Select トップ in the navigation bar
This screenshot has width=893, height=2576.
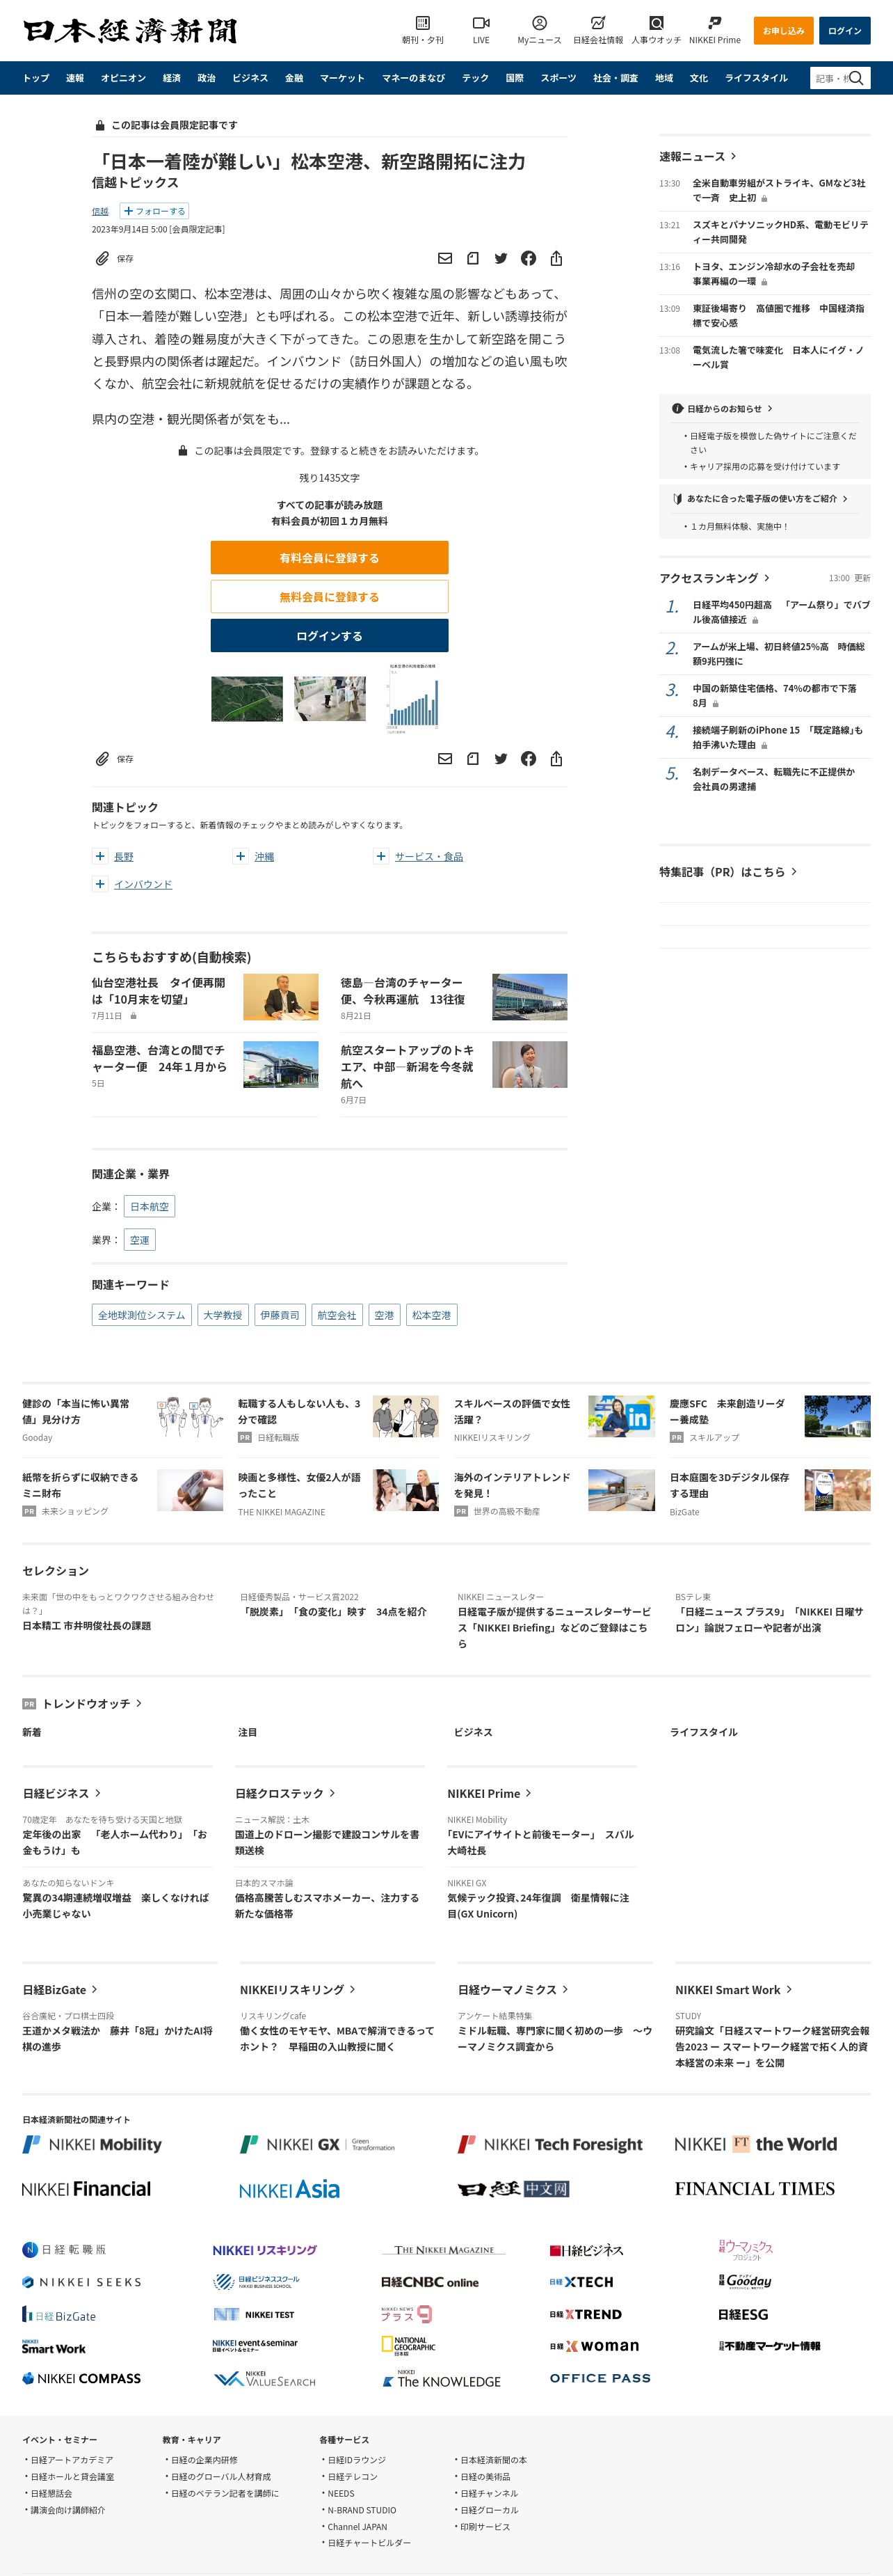[x=36, y=78]
